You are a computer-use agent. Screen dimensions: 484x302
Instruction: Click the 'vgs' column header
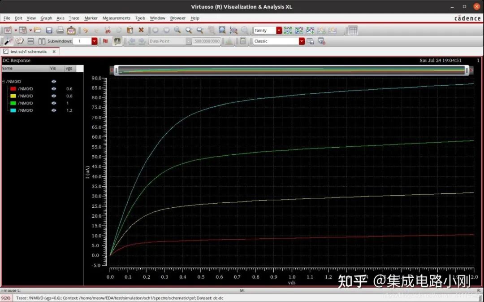coord(69,69)
